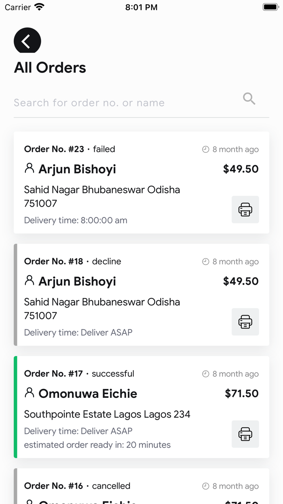Image resolution: width=283 pixels, height=504 pixels.
Task: Tap the search magnifier icon
Action: pyautogui.click(x=249, y=98)
